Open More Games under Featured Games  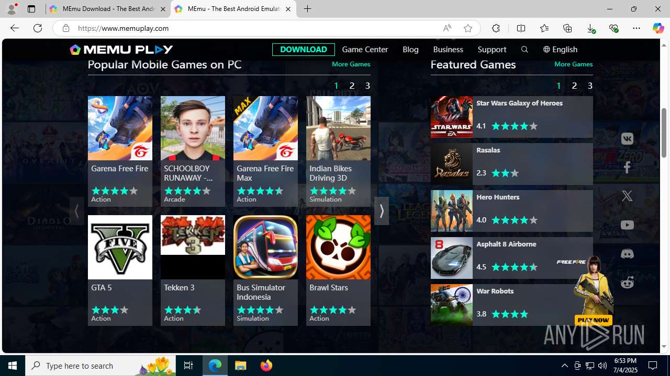pos(573,64)
